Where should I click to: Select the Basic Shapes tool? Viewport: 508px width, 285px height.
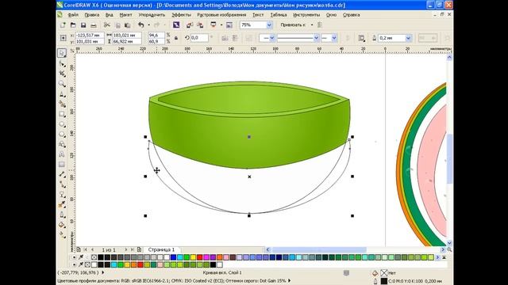click(x=62, y=144)
